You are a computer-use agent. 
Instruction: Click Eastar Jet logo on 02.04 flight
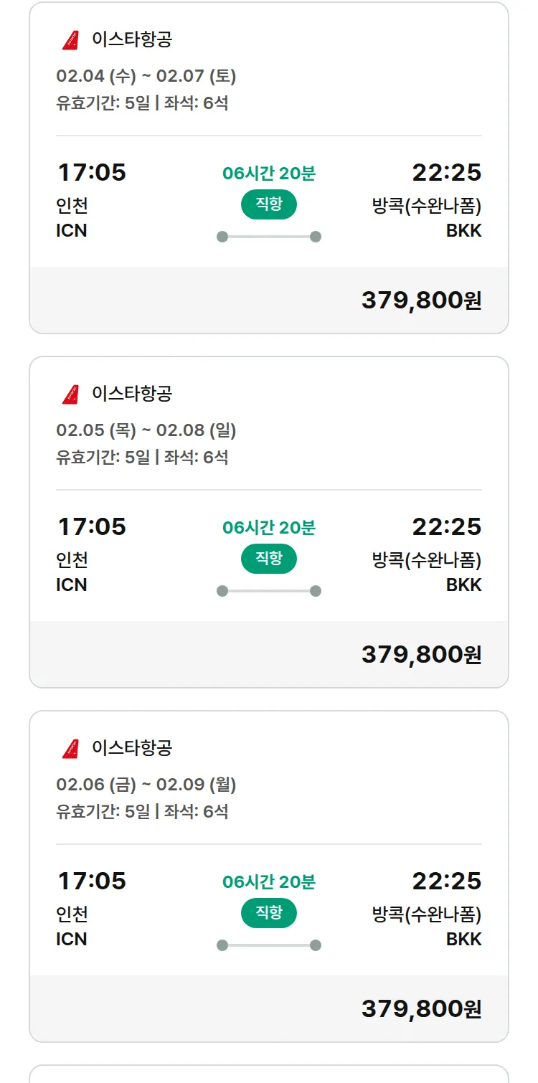[70, 40]
